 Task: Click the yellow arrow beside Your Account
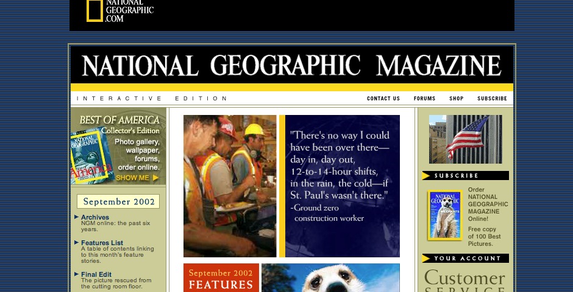click(x=425, y=259)
